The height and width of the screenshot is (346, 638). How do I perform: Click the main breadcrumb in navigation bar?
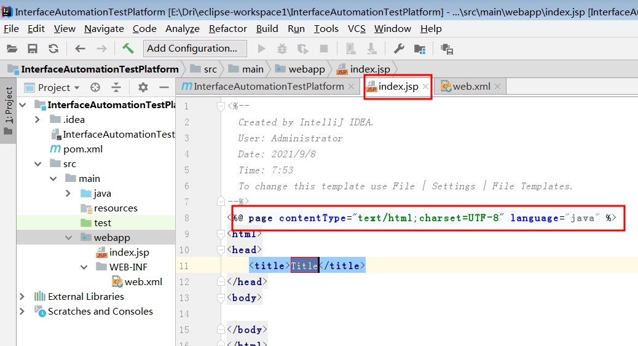[246, 69]
